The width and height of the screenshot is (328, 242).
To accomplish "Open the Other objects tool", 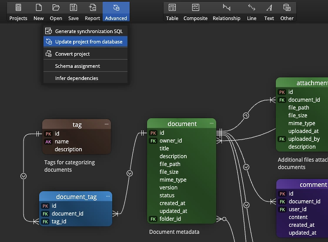I will [287, 12].
